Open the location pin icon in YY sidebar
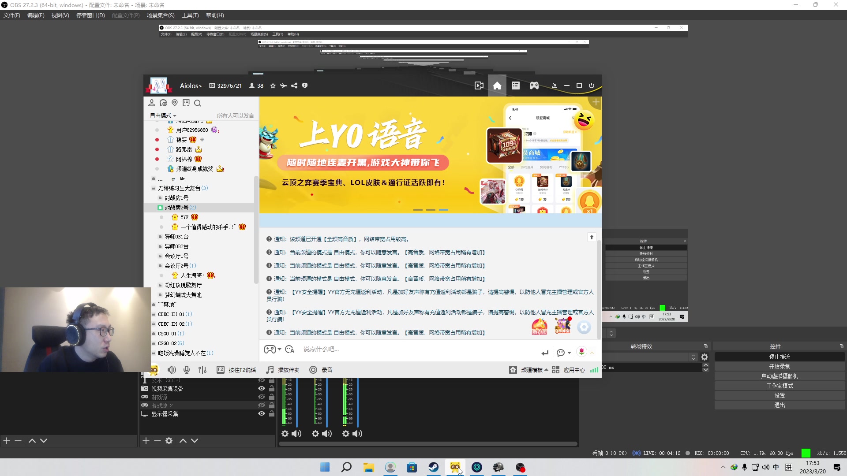Viewport: 847px width, 476px height. 175,103
